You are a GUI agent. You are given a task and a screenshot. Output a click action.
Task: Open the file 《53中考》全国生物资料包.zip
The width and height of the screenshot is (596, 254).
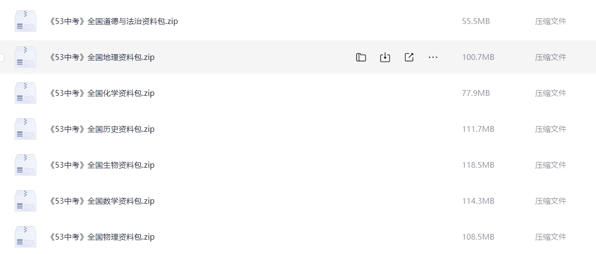(102, 165)
